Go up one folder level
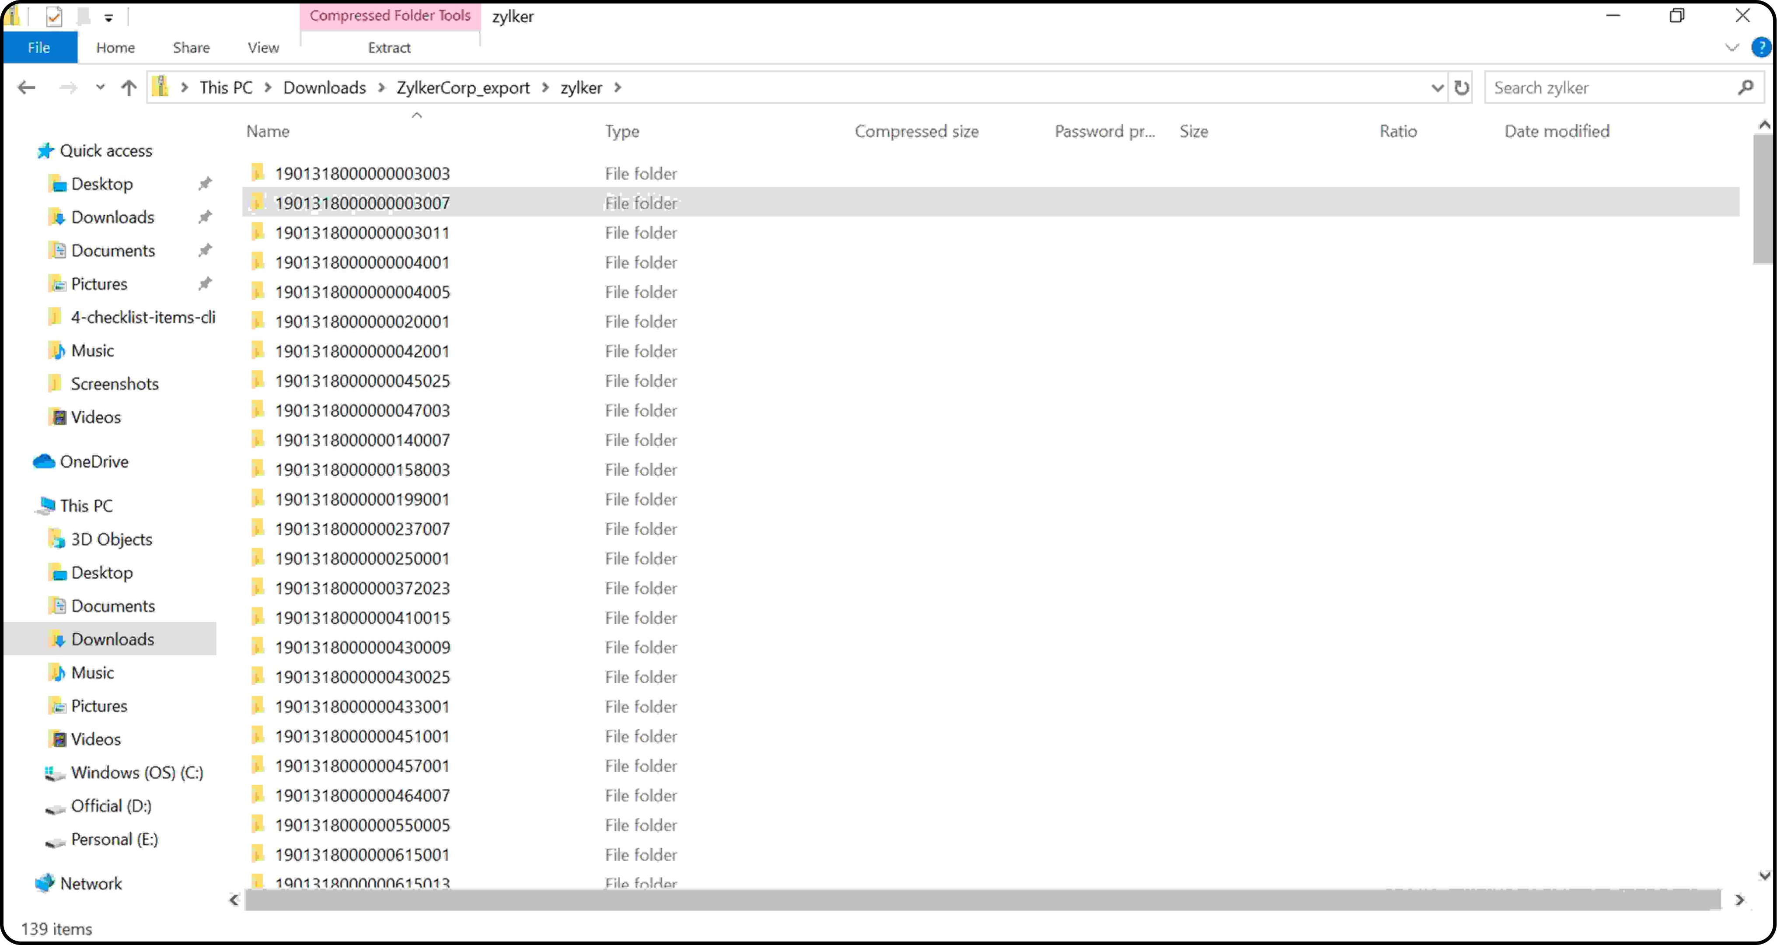Image resolution: width=1777 pixels, height=945 pixels. (129, 87)
